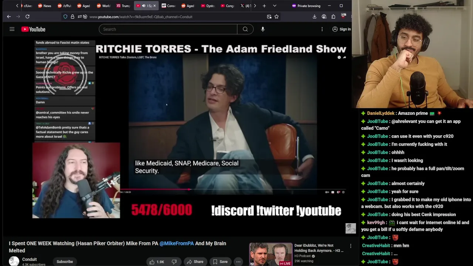Switch to the X (4) tab
473x266 pixels.
pyautogui.click(x=245, y=6)
